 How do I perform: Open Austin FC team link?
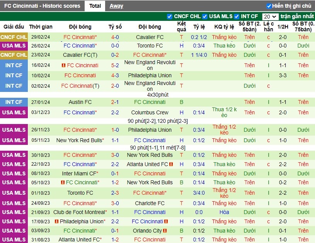coord(80,102)
